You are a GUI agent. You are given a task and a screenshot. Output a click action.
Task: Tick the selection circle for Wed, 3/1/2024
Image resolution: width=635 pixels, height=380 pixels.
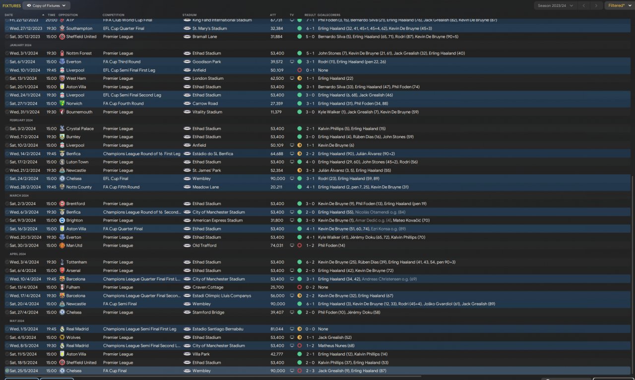pos(7,54)
